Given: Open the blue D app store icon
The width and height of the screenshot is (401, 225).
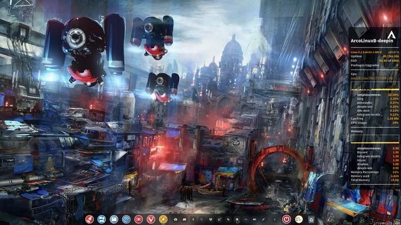Looking at the screenshot, I should (x=126, y=219).
